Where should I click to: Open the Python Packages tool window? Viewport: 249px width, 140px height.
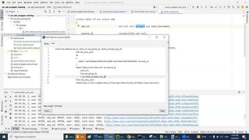click(x=30, y=129)
